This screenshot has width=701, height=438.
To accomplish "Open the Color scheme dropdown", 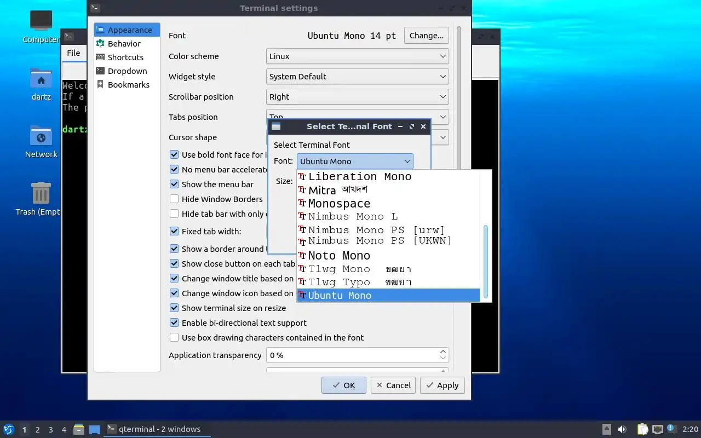I will pyautogui.click(x=358, y=56).
